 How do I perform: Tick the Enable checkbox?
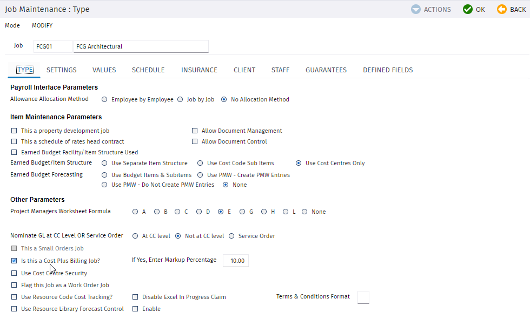pyautogui.click(x=135, y=309)
